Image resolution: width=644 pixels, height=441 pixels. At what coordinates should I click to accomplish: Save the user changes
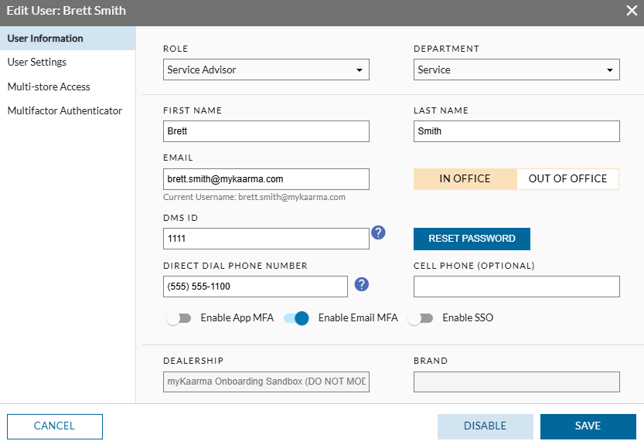pyautogui.click(x=588, y=426)
